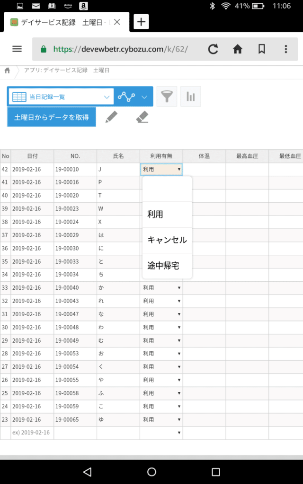This screenshot has height=484, width=303.
Task: Open 利用有無 dropdown for row 29
Action: coord(161,340)
